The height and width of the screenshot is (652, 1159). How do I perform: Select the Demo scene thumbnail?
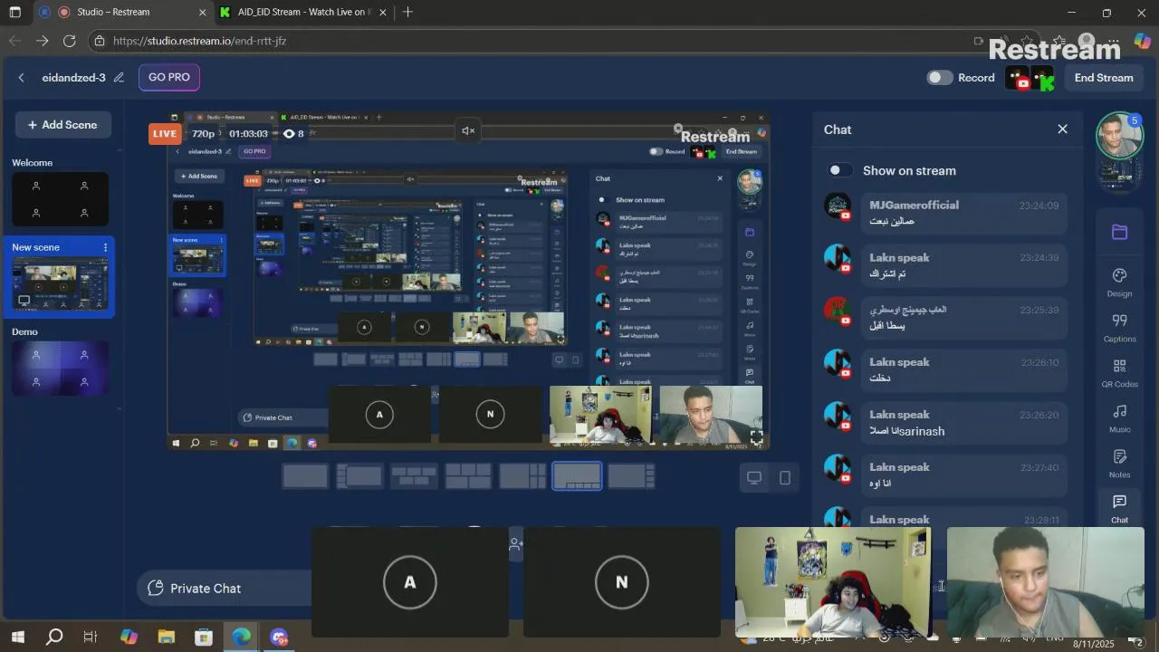click(60, 369)
